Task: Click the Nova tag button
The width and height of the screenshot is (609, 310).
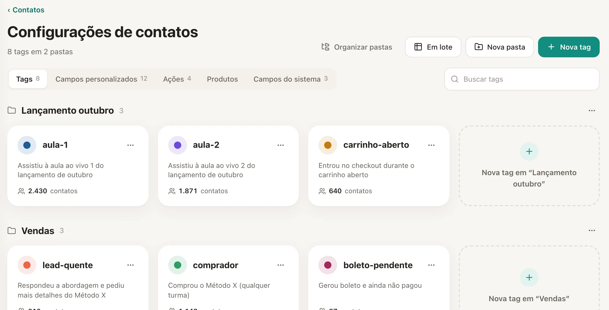Action: 569,47
